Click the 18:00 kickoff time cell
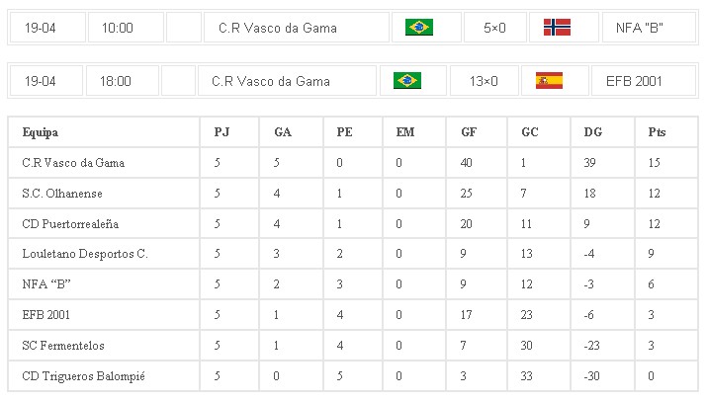707x401 pixels. (116, 81)
